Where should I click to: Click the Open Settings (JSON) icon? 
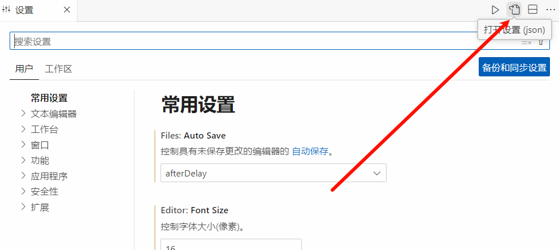(514, 10)
